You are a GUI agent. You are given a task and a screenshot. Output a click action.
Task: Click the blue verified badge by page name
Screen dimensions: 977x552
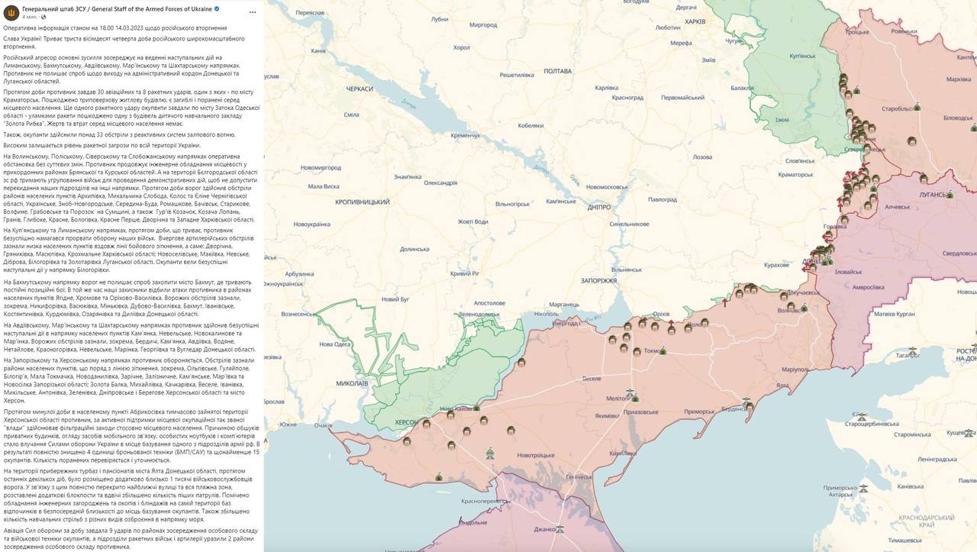(x=217, y=8)
